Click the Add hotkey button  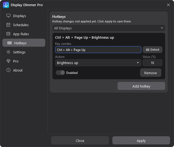click(x=141, y=86)
